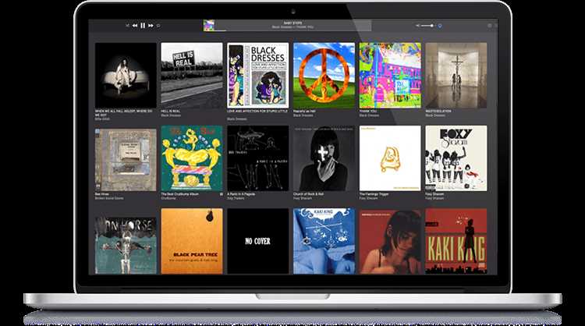Image resolution: width=585 pixels, height=326 pixels.
Task: Pause the currently playing track
Action: coord(143,26)
